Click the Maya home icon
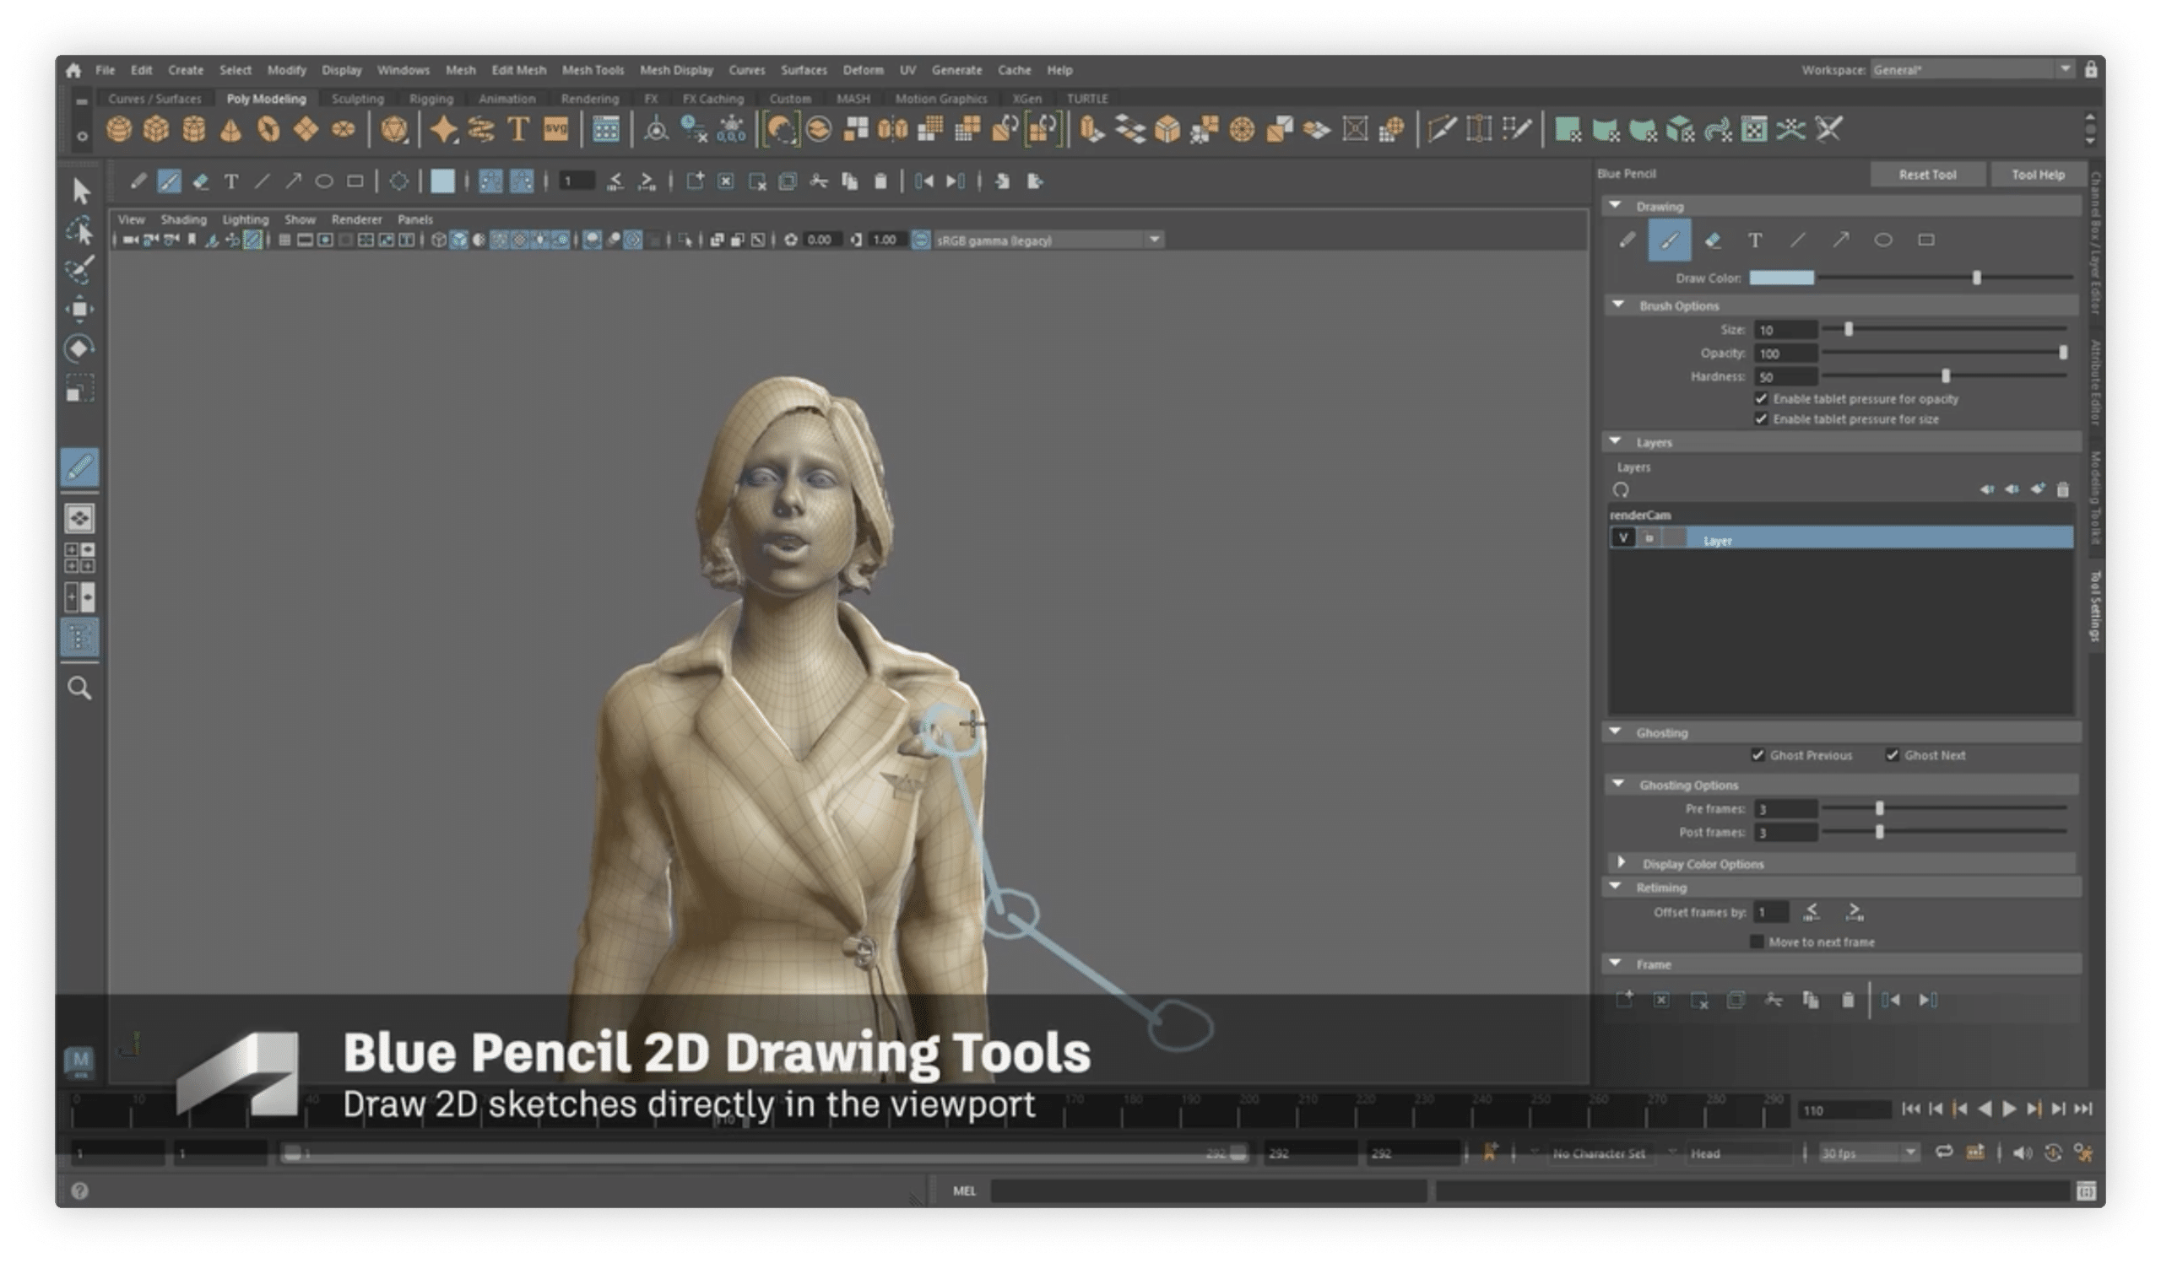Screen dimensions: 2161x1263 (x=73, y=70)
